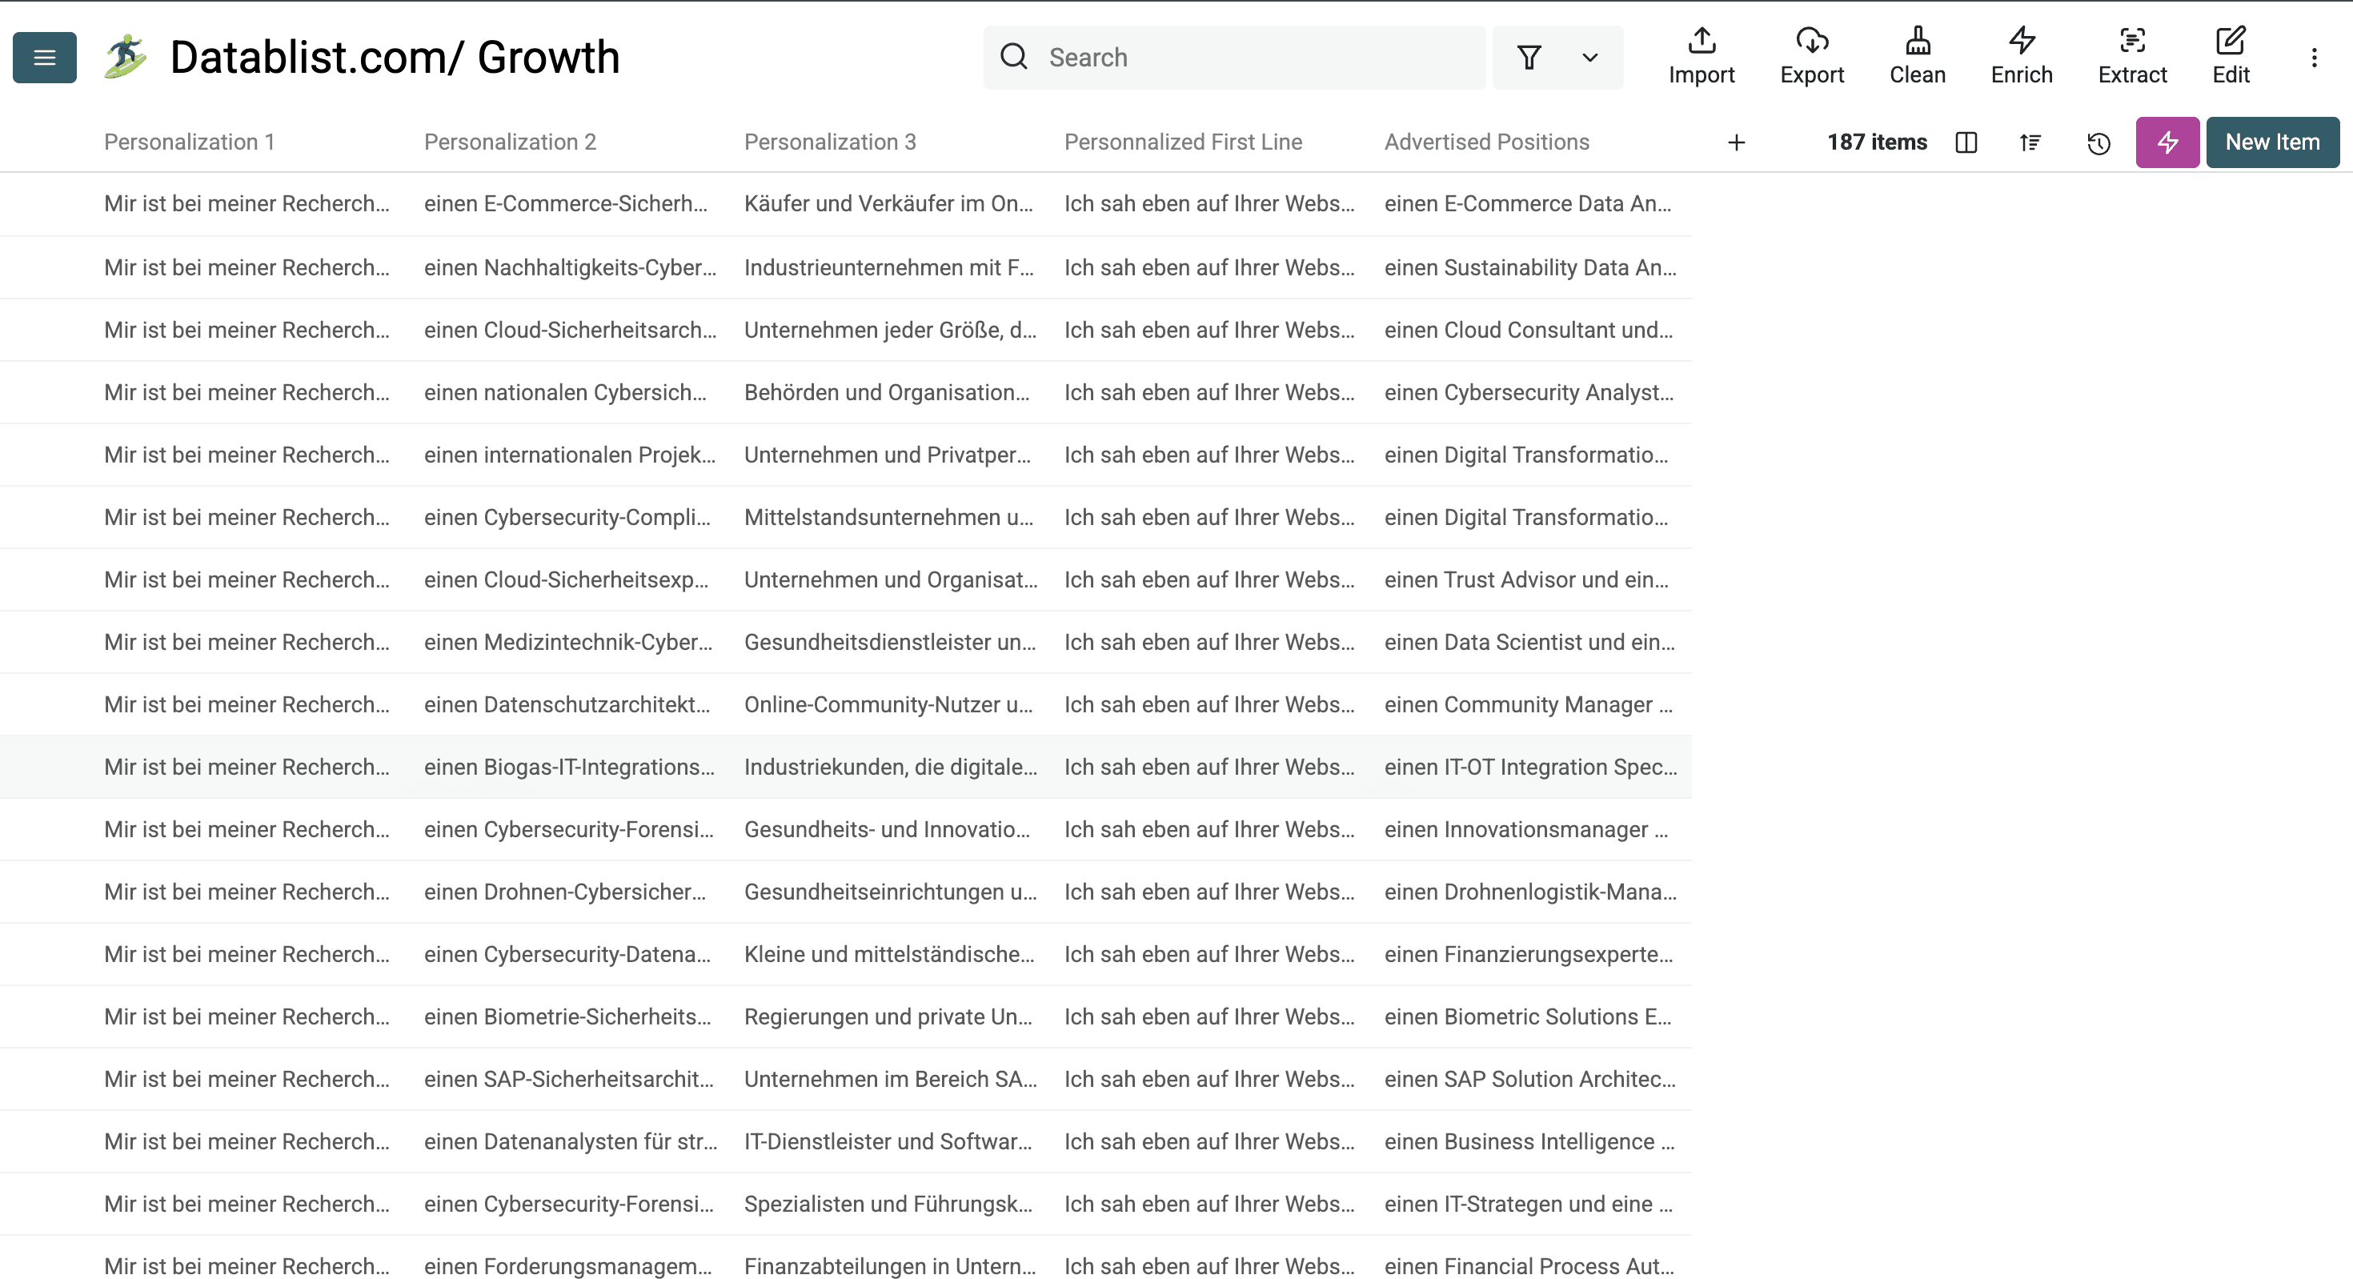The width and height of the screenshot is (2353, 1279).
Task: Open the hamburger navigation menu
Action: [x=44, y=57]
